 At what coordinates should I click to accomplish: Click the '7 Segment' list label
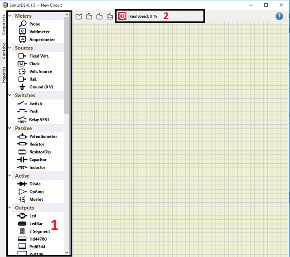39,231
